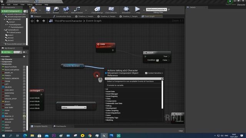The width and height of the screenshot is (246, 138).
Task: Open Compile options dropdown arrow
Action: 40,10
